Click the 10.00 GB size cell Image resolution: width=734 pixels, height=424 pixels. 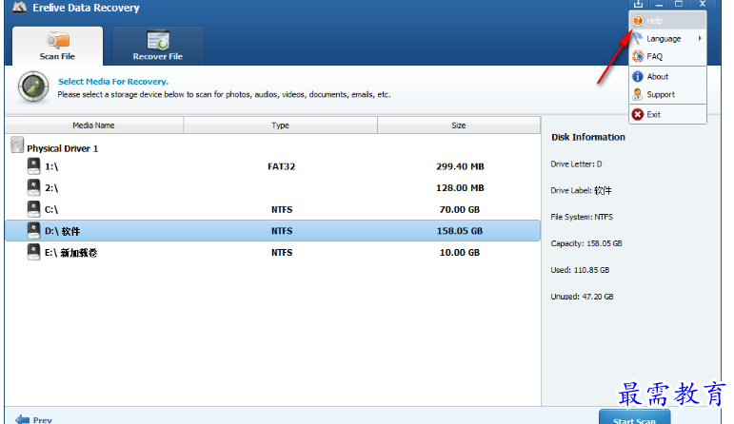coord(459,253)
